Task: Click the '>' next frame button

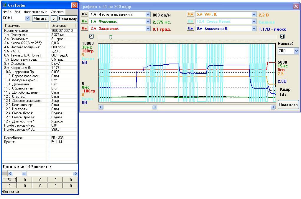Action: [54, 18]
